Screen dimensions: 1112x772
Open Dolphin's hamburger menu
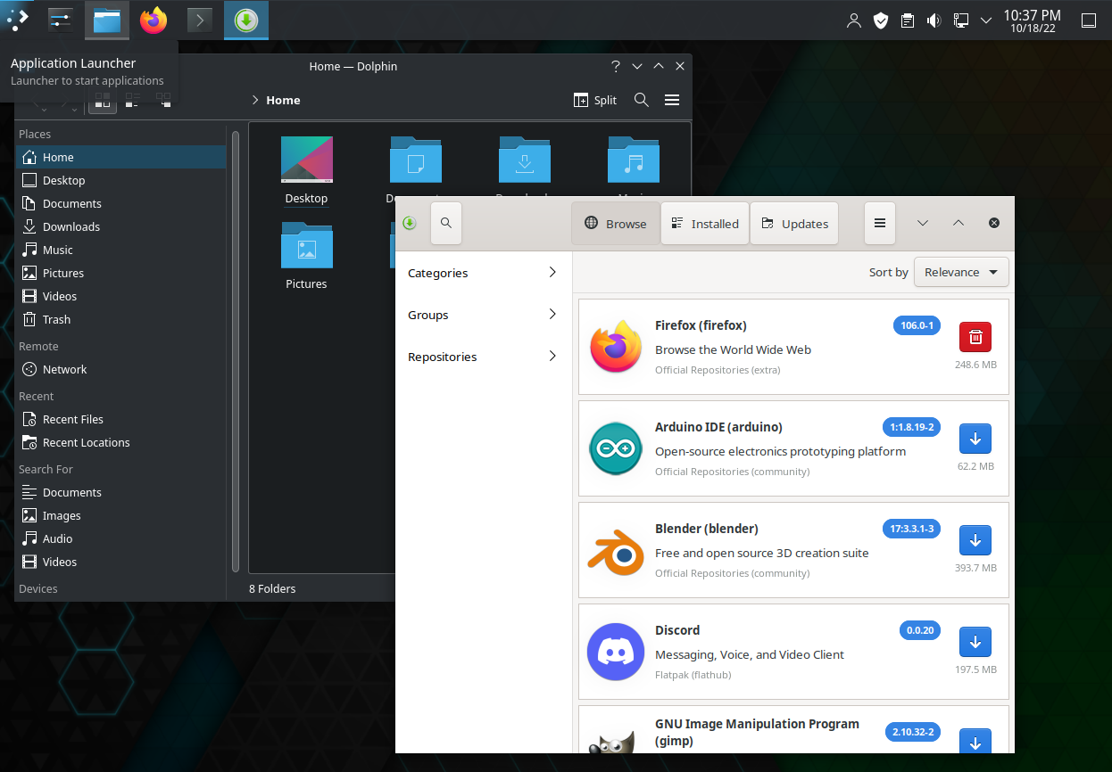coord(672,100)
